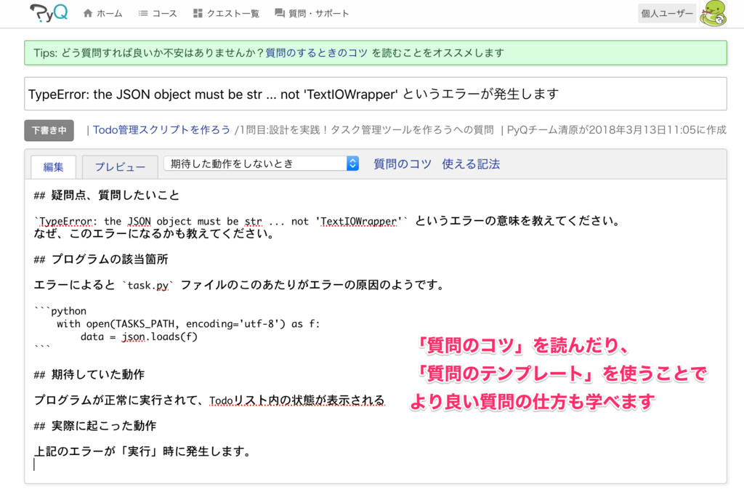Open the 使える記法 link
The height and width of the screenshot is (492, 744).
[x=471, y=164]
